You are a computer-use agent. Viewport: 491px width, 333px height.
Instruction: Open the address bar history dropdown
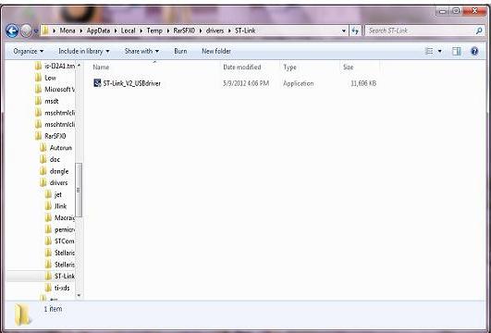click(x=344, y=31)
